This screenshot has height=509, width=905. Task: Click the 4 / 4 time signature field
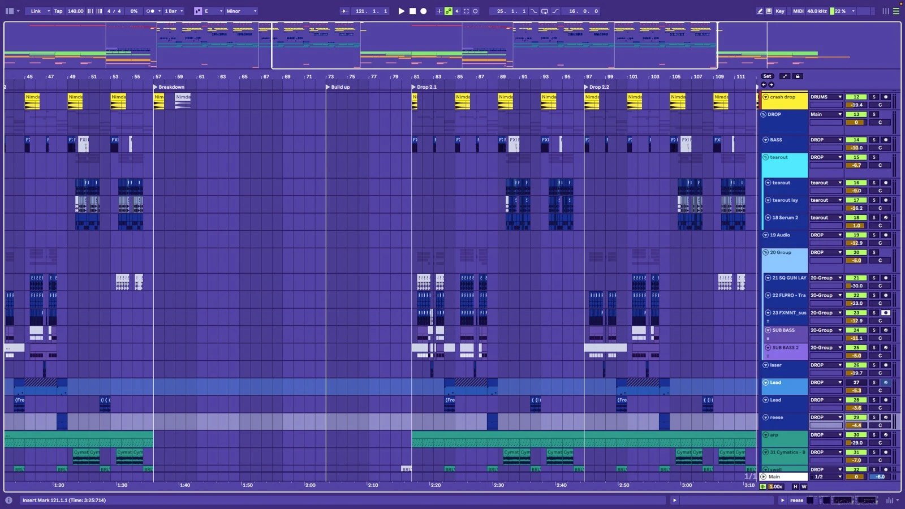[x=114, y=11]
